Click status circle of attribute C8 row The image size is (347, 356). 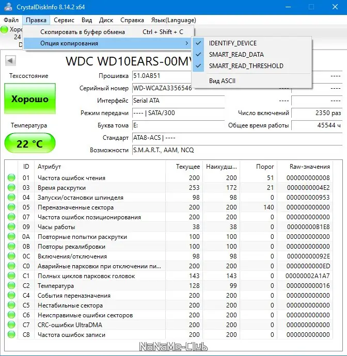tap(11, 334)
